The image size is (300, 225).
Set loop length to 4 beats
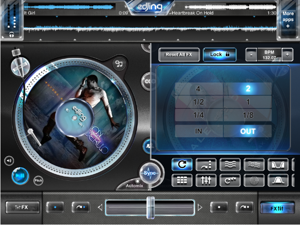click(199, 89)
